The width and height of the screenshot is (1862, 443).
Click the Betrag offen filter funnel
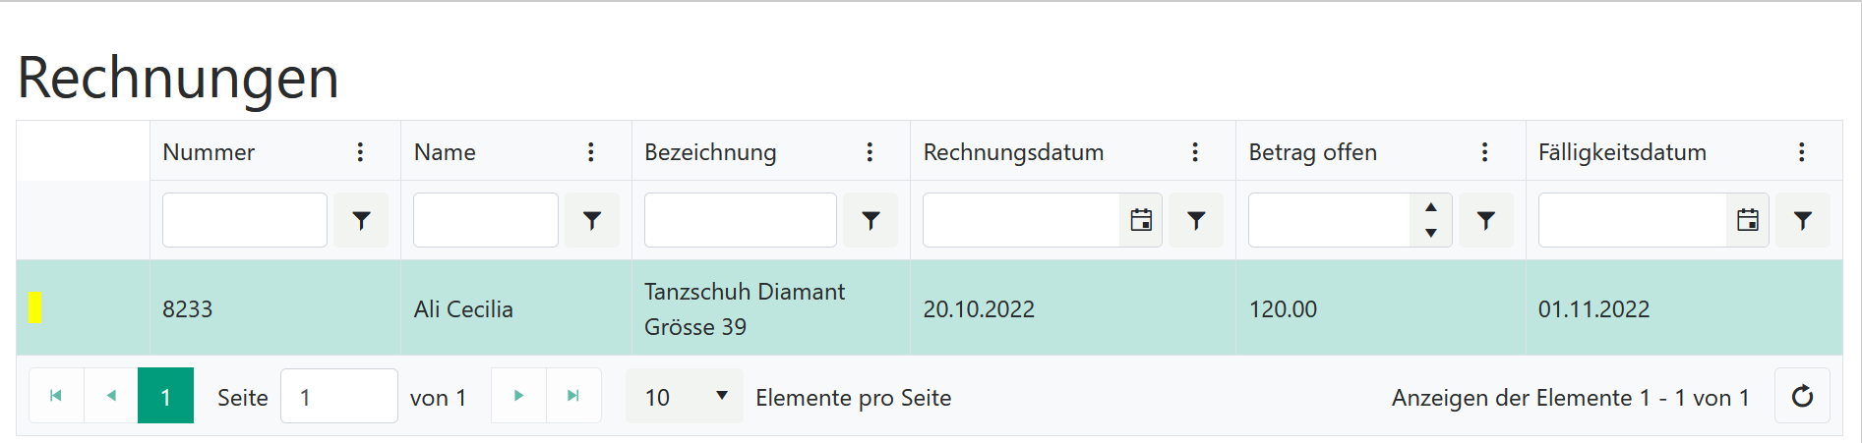pos(1485,220)
